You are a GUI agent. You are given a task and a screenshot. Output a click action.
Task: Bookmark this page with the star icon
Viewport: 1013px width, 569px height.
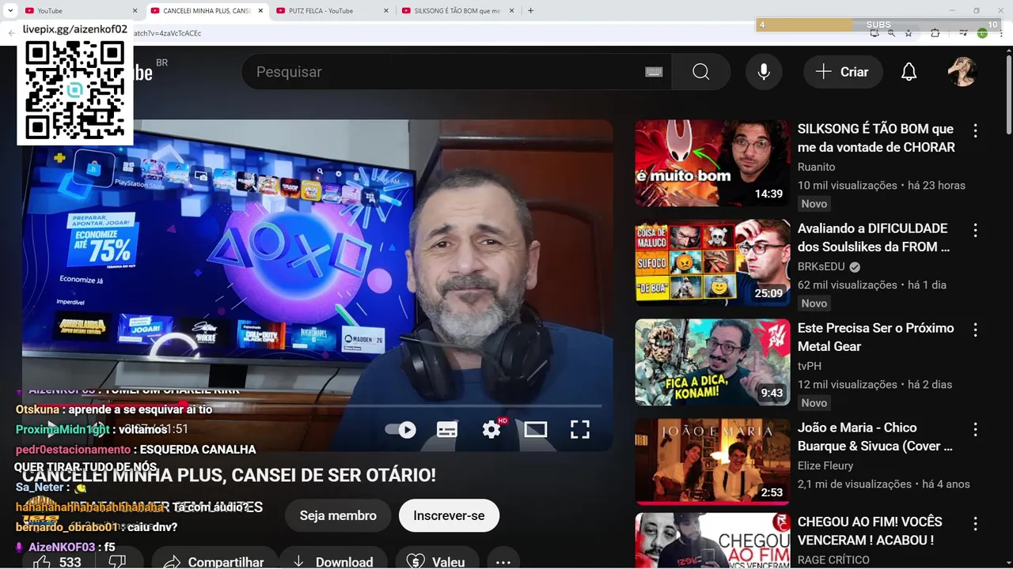coord(909,33)
